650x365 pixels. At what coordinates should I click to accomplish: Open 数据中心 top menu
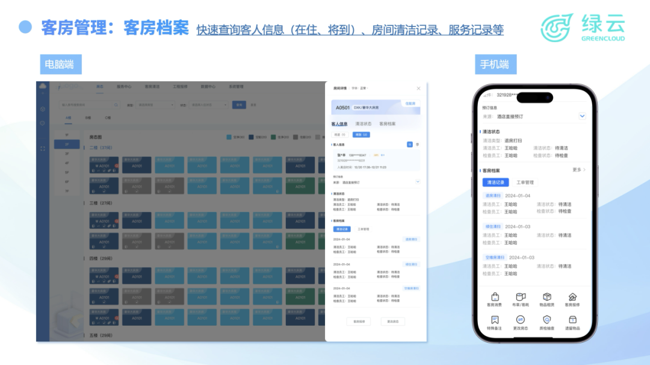(x=208, y=87)
